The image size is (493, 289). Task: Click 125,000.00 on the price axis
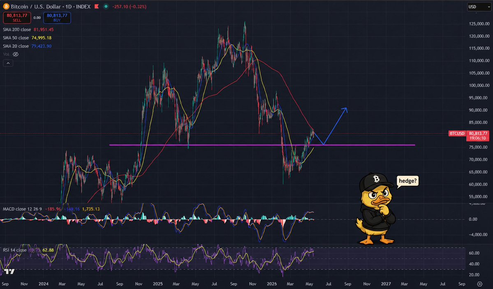tap(479, 23)
